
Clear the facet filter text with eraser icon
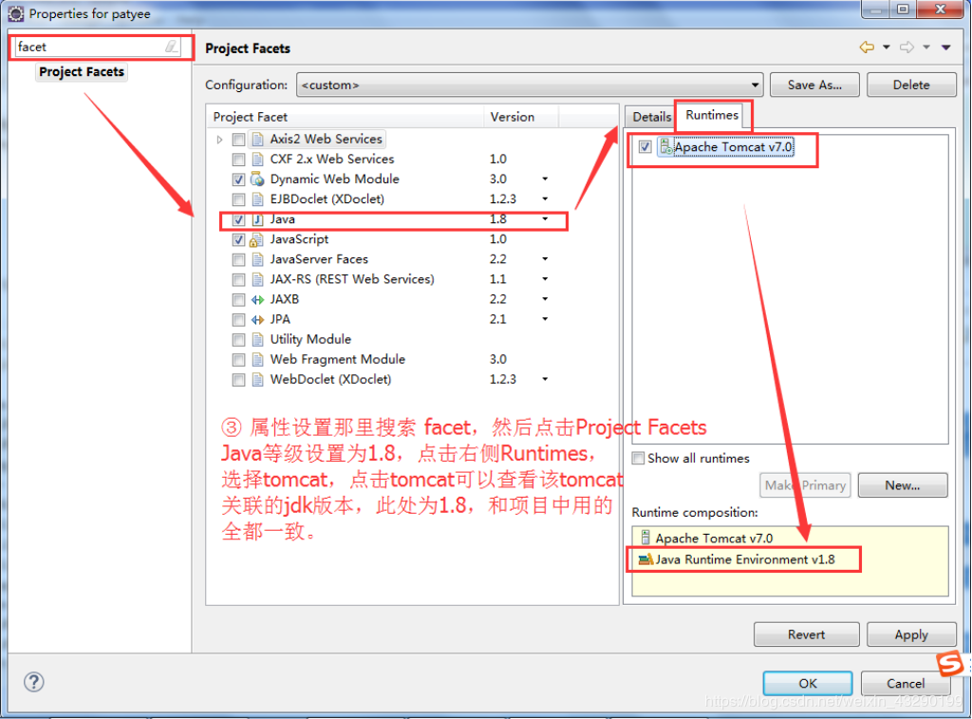171,47
